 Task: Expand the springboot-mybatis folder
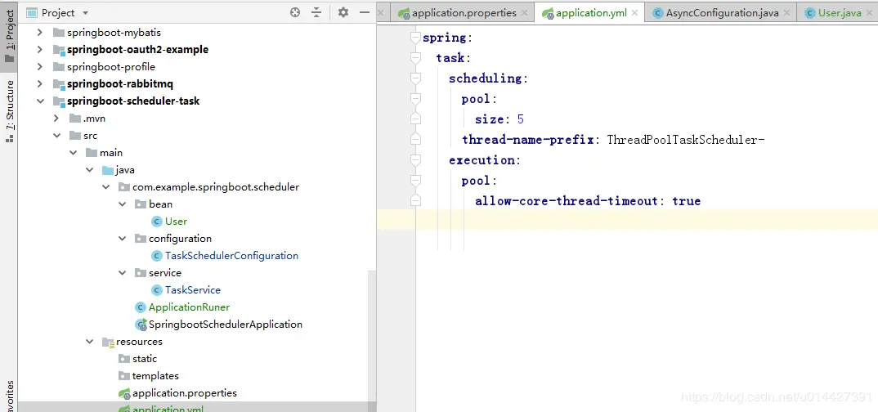(40, 33)
